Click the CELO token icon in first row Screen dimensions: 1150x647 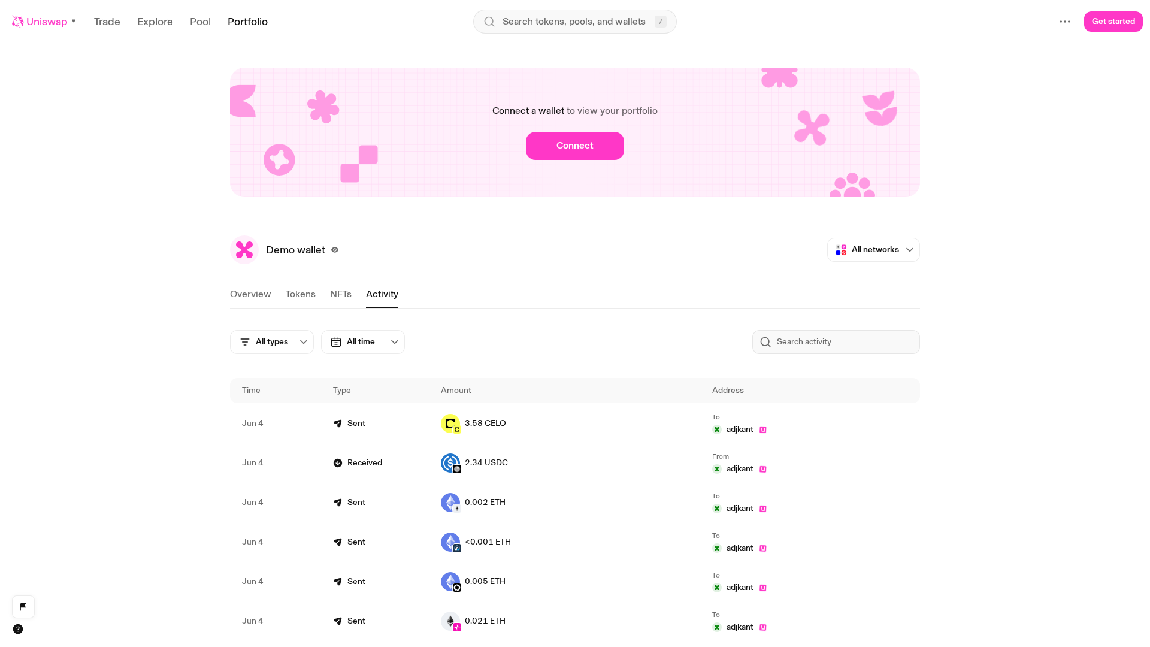click(x=450, y=424)
